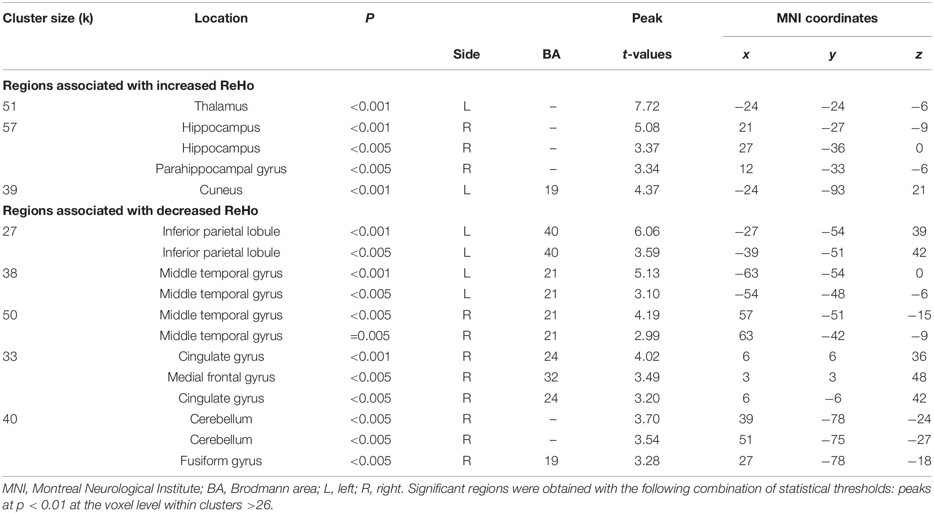Click the t-value 6.06 cell
Viewport: 934px width, 514px height.
[647, 231]
